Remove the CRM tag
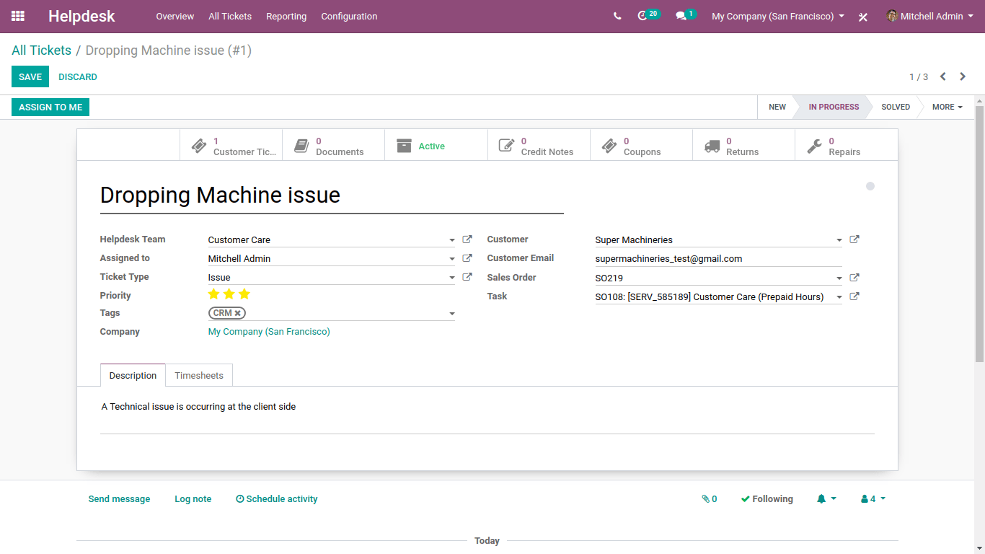The width and height of the screenshot is (985, 554). coord(237,313)
